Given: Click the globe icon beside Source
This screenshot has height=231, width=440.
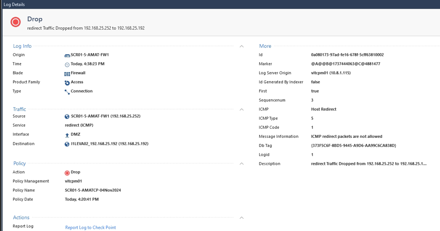Looking at the screenshot, I should pyautogui.click(x=67, y=117).
